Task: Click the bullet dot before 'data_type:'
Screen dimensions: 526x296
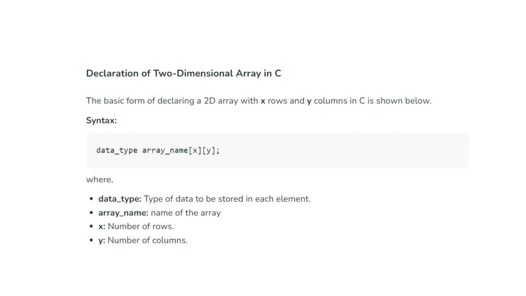Action: click(91, 199)
